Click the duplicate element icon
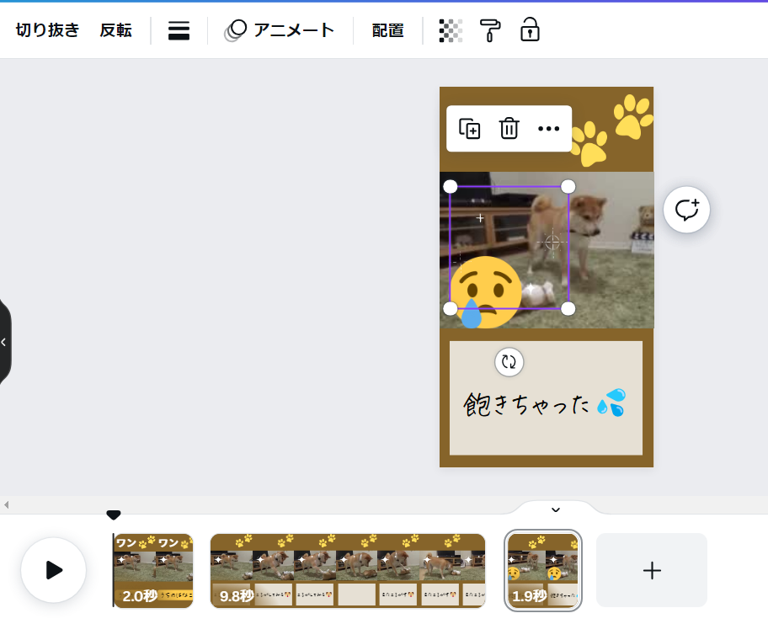768x624 pixels. (469, 129)
